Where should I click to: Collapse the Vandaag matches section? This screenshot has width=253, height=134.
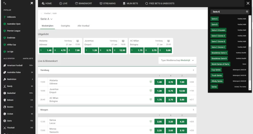(117, 70)
